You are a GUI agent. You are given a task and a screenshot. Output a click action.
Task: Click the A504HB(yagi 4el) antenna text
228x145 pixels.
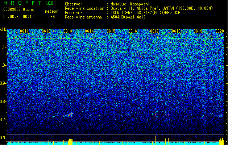pos(128,17)
